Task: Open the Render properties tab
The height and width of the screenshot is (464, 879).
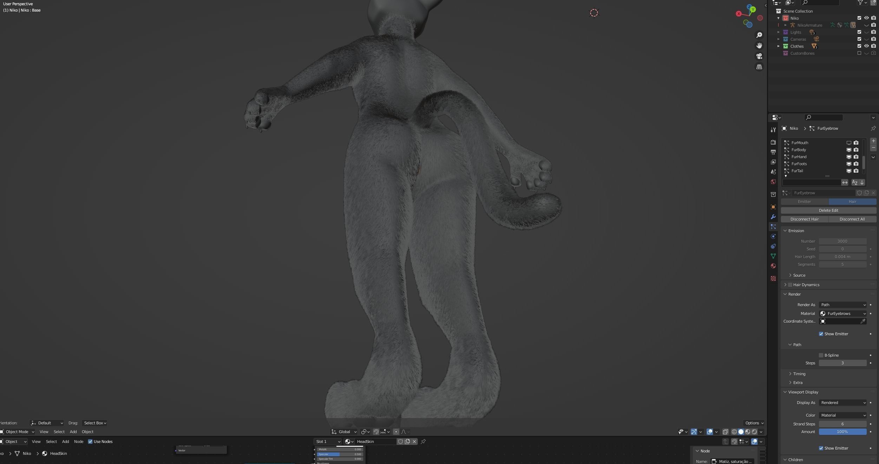Action: [773, 142]
